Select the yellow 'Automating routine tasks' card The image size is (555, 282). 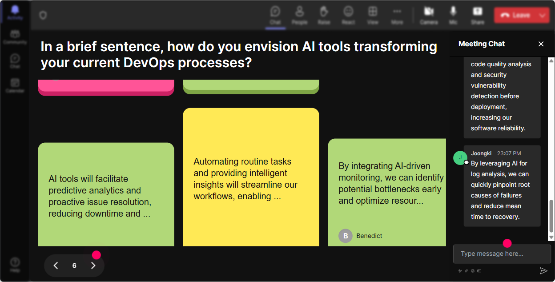pos(251,177)
